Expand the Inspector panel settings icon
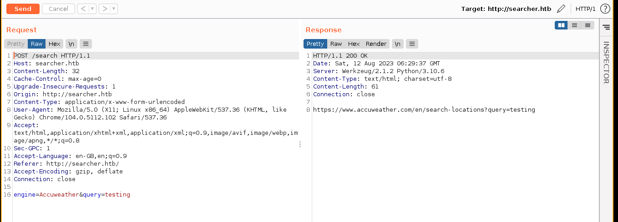Image resolution: width=618 pixels, height=222 pixels. [606, 27]
